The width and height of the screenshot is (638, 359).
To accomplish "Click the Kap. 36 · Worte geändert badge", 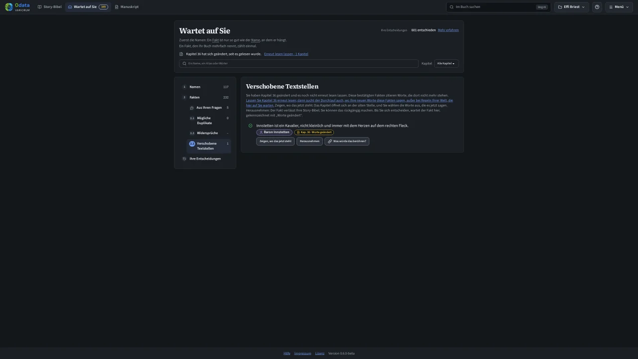I will click(x=314, y=132).
